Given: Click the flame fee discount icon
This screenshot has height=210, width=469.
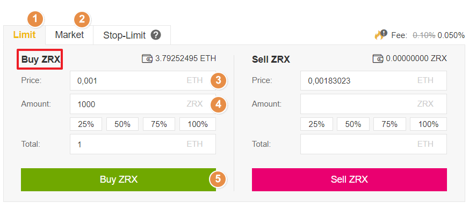Looking at the screenshot, I should coord(381,35).
